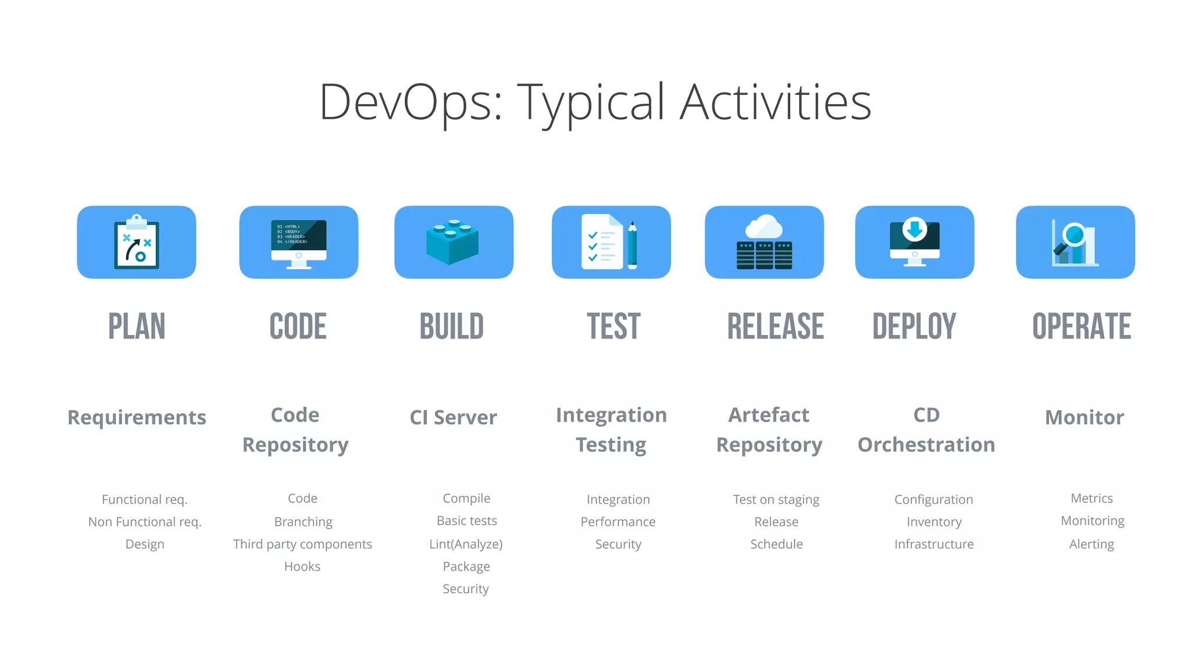This screenshot has height=670, width=1191.
Task: Click the Operate magnifier chart icon
Action: (1075, 242)
